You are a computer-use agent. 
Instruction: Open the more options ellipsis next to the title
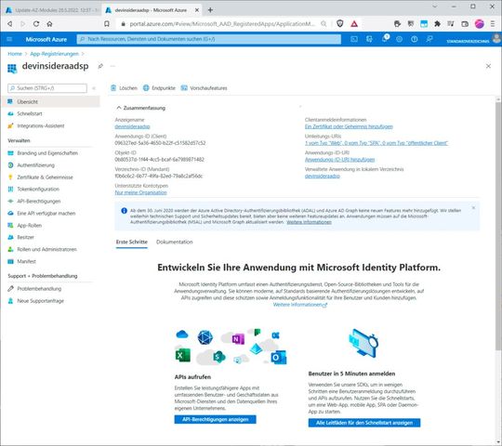(x=112, y=66)
